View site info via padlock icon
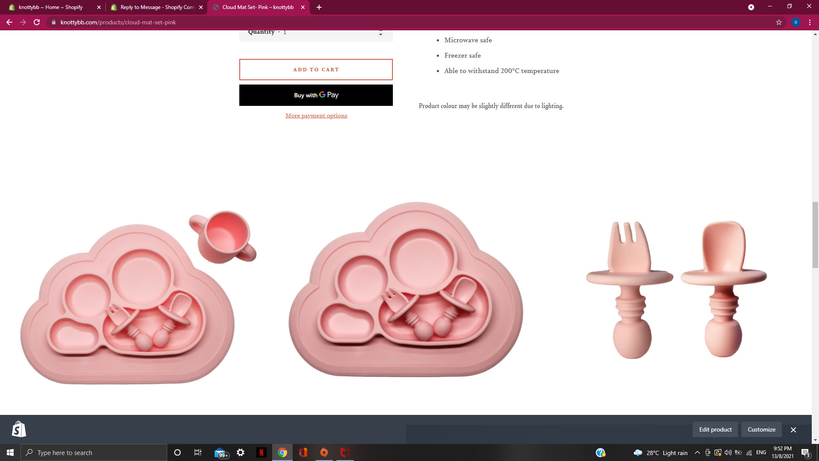 (x=53, y=22)
